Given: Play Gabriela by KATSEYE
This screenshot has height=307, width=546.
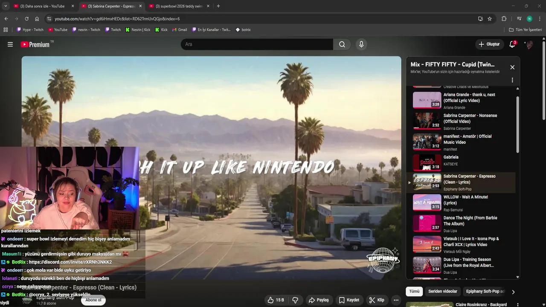Looking at the screenshot, I should (x=461, y=162).
